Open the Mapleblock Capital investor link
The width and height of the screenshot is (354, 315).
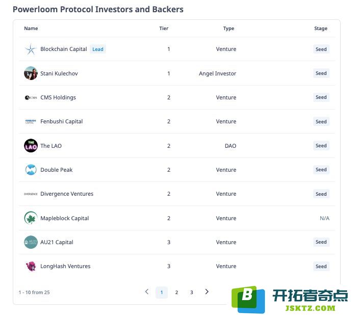[x=65, y=219]
